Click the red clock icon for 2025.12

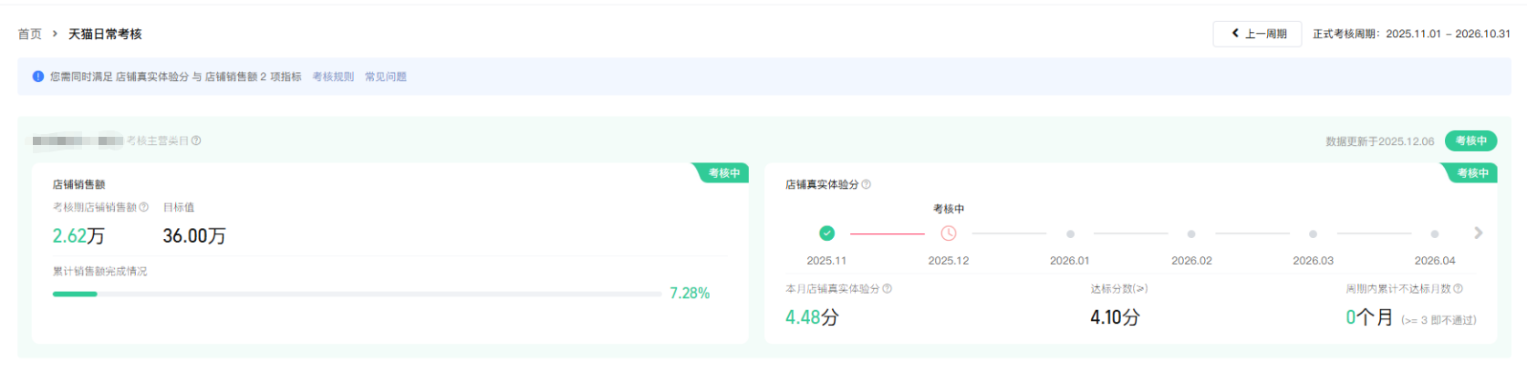(x=949, y=233)
